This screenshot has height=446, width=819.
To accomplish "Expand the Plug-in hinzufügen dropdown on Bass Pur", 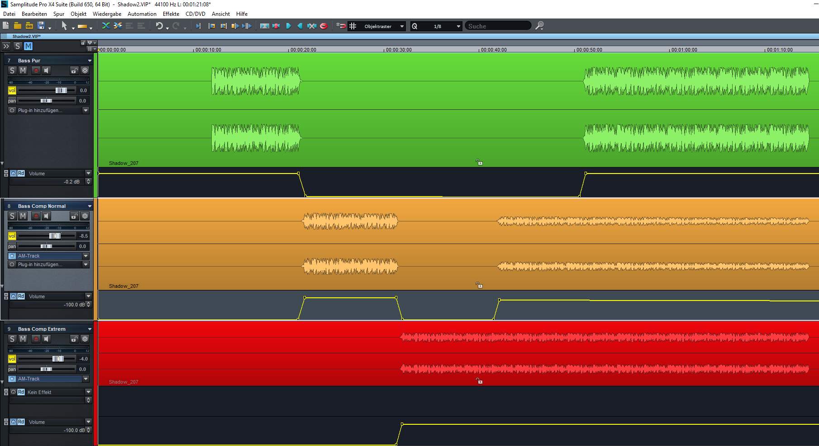I will pos(86,110).
